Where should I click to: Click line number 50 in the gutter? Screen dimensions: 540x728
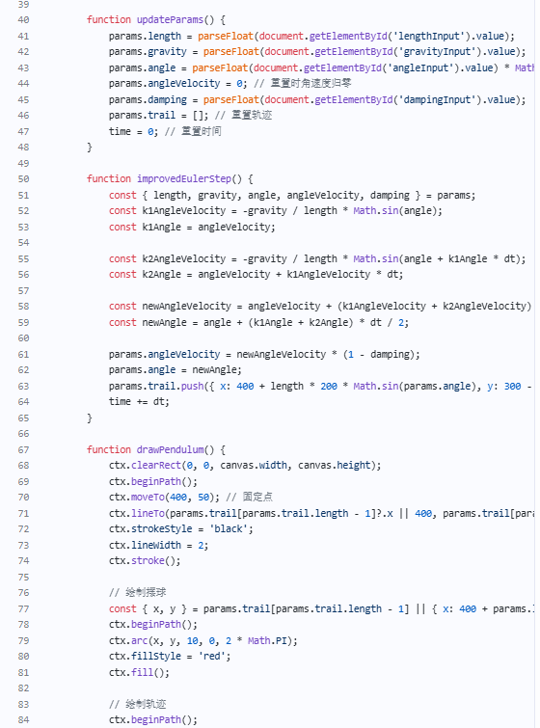point(23,179)
